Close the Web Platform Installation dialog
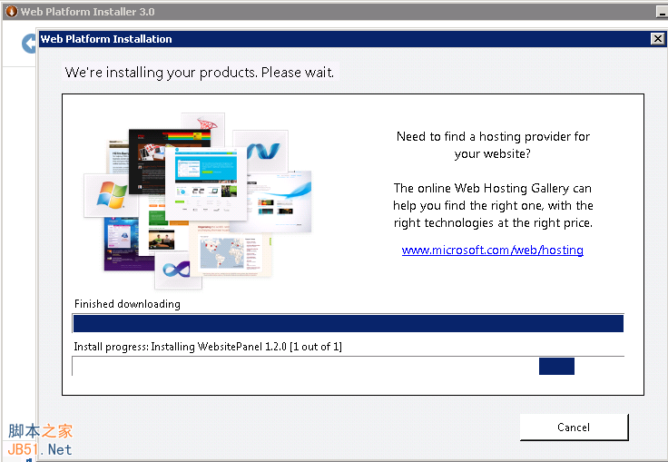The height and width of the screenshot is (462, 668). coord(657,39)
